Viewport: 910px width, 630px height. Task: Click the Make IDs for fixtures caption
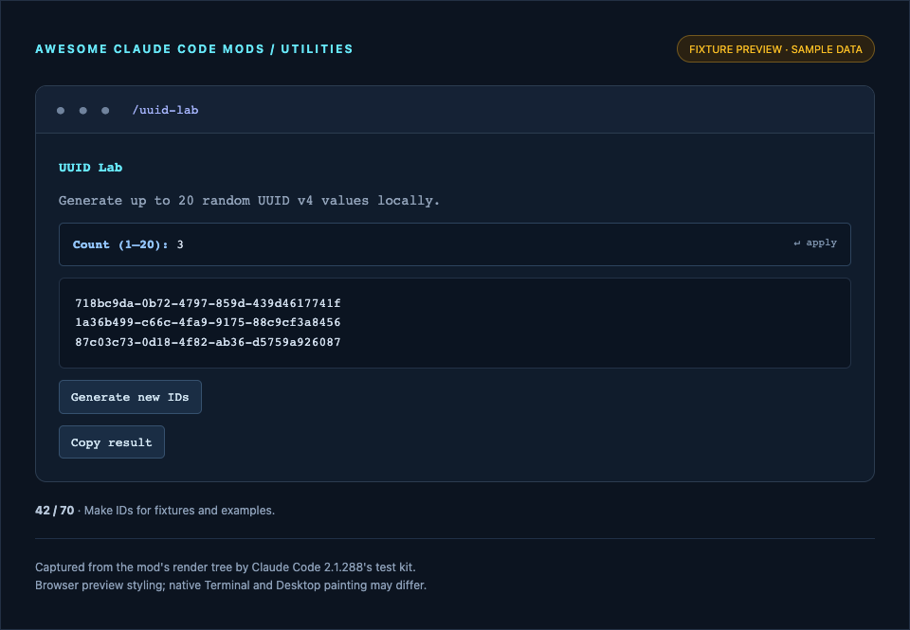[x=179, y=510]
